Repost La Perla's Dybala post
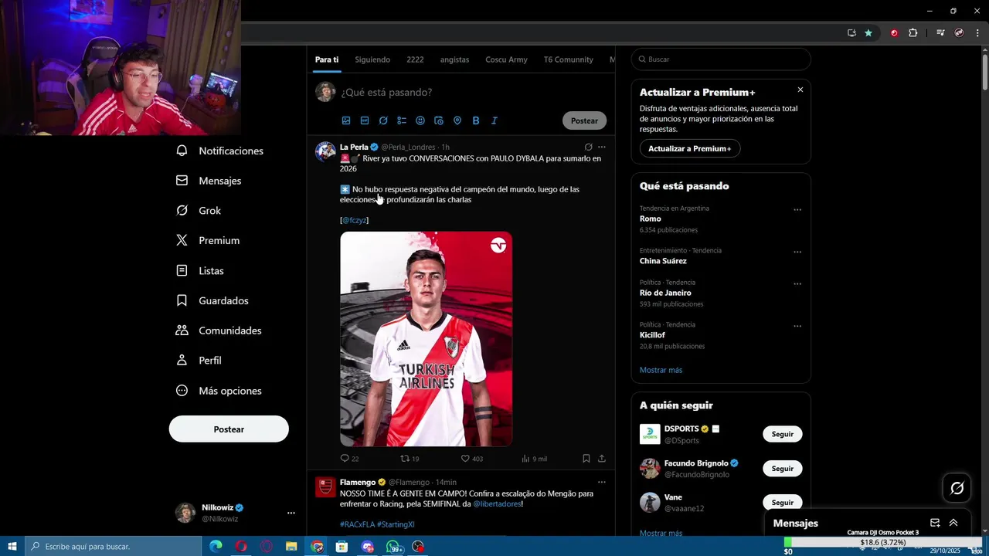The image size is (989, 556). [x=405, y=458]
